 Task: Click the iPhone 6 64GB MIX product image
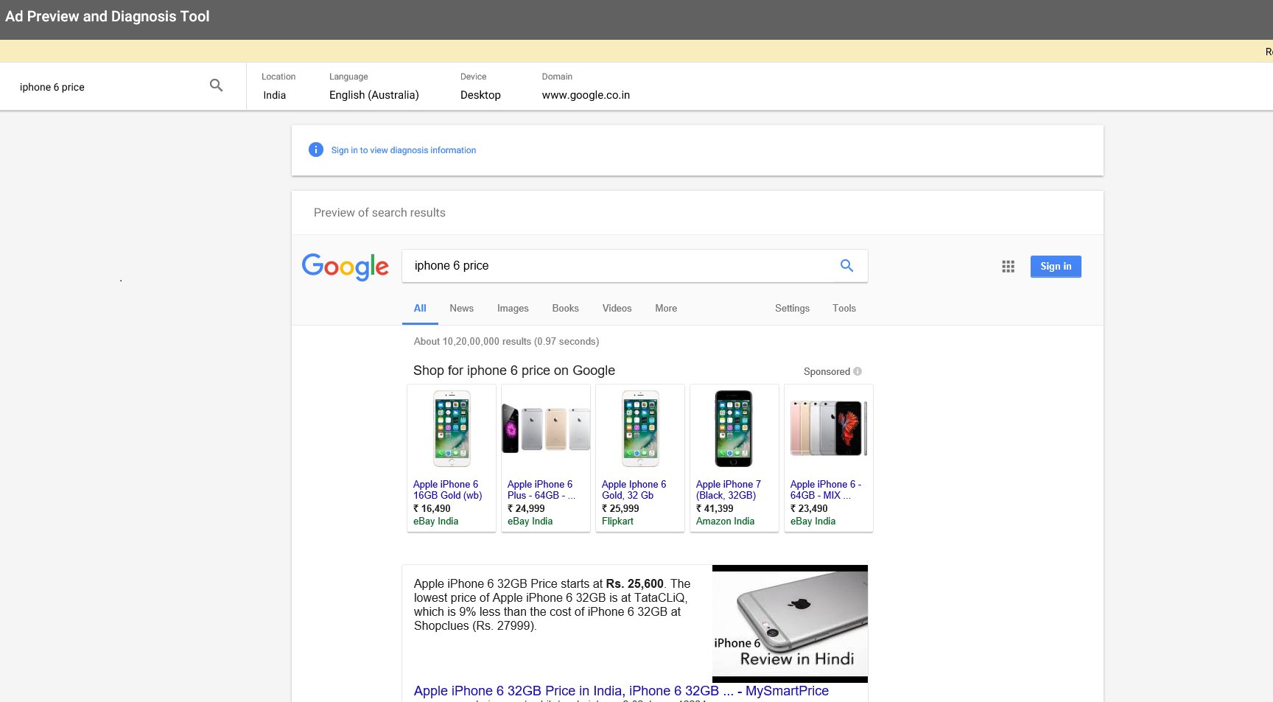pyautogui.click(x=829, y=428)
